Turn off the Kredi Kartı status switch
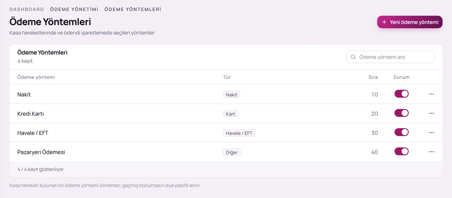The image size is (452, 198). [x=401, y=113]
